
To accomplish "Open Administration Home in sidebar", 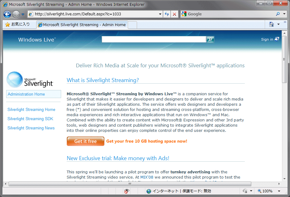I will (26, 94).
